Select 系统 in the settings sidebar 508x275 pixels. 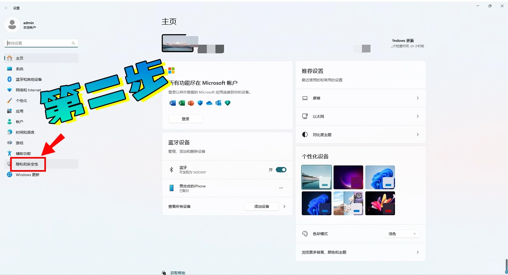19,69
